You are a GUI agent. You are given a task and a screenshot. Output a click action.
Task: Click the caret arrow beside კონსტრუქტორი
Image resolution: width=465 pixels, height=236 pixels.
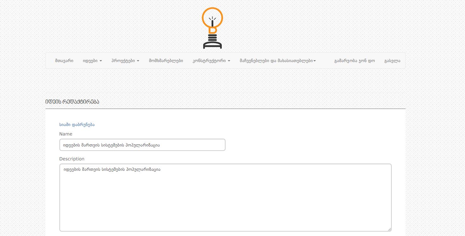coord(229,61)
